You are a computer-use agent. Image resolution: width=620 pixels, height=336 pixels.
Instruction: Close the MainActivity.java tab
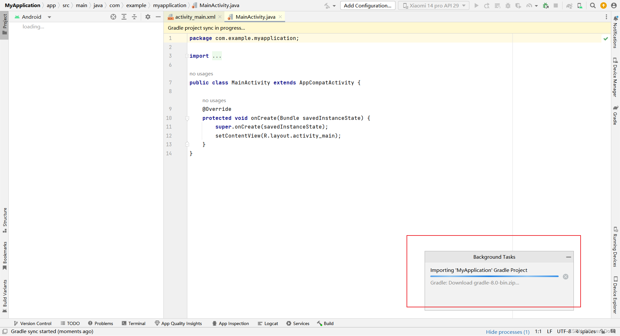pyautogui.click(x=280, y=17)
